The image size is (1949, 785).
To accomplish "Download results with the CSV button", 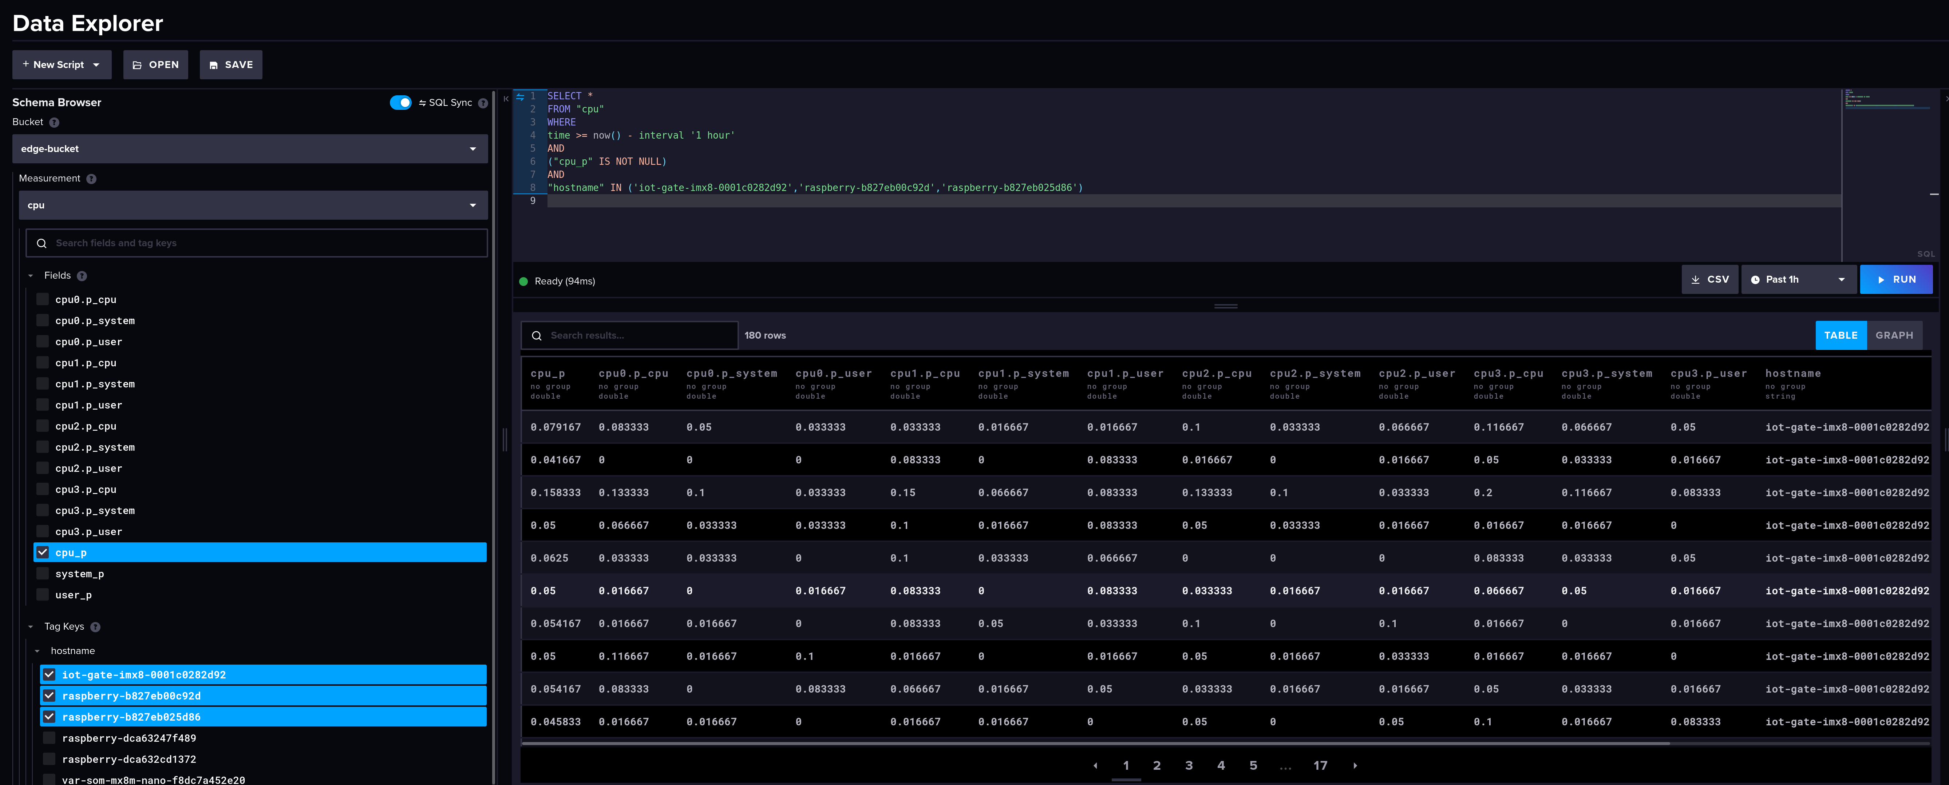I will (x=1710, y=280).
